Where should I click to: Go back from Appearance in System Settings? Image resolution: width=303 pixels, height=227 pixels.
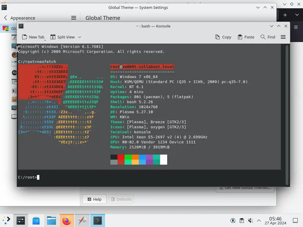pyautogui.click(x=5, y=18)
